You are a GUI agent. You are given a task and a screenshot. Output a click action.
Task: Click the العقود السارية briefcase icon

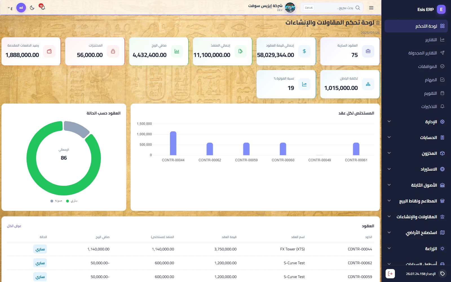point(368,51)
